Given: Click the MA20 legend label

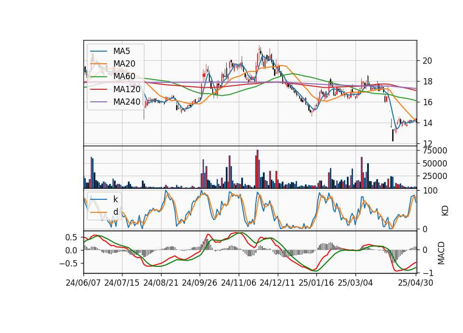Looking at the screenshot, I should pyautogui.click(x=124, y=64).
